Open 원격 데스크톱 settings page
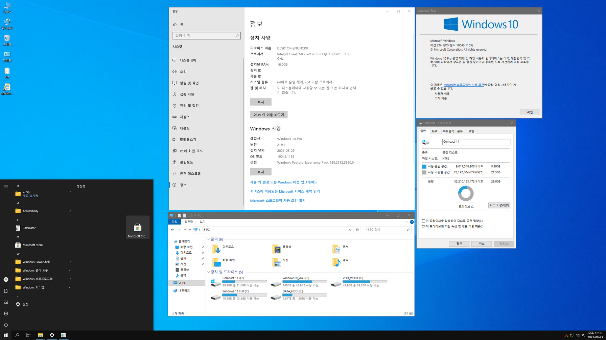The height and width of the screenshot is (340, 606). pos(206,174)
